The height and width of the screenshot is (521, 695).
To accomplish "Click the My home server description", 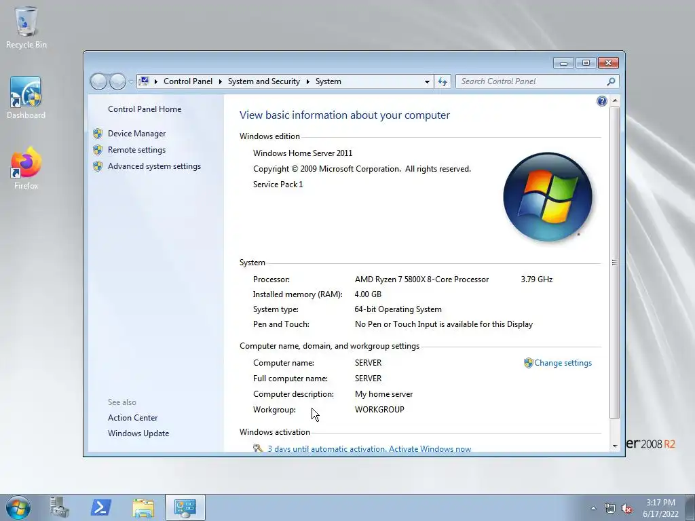I will point(384,394).
